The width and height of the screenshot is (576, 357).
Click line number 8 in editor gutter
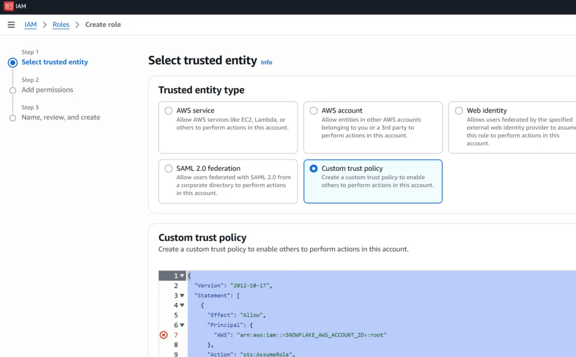click(x=176, y=345)
